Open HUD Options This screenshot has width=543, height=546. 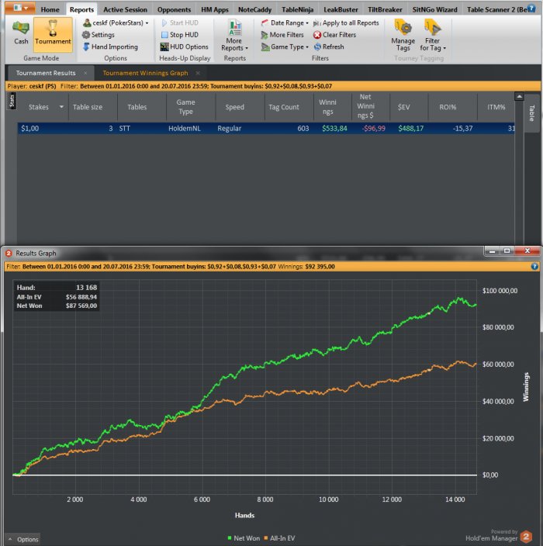(x=184, y=47)
